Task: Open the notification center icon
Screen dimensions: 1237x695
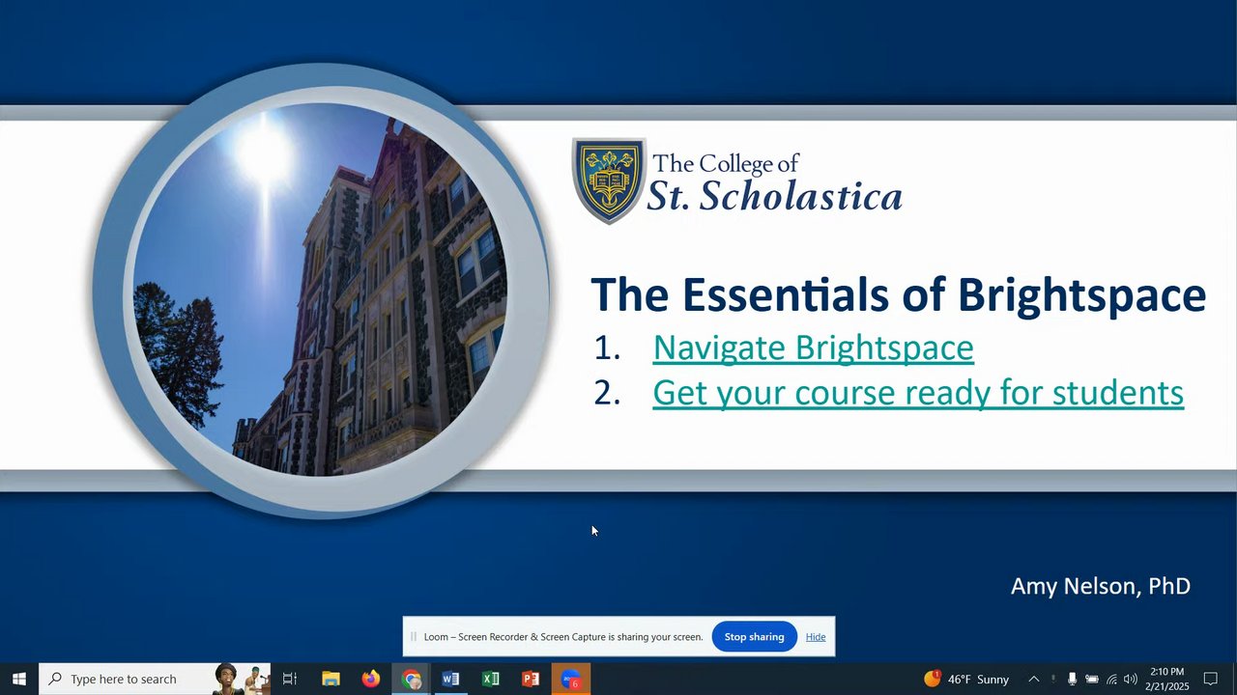Action: (x=1210, y=679)
